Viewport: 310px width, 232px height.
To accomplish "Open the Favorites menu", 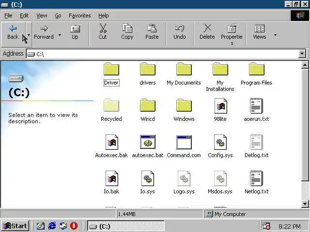I will pos(79,15).
